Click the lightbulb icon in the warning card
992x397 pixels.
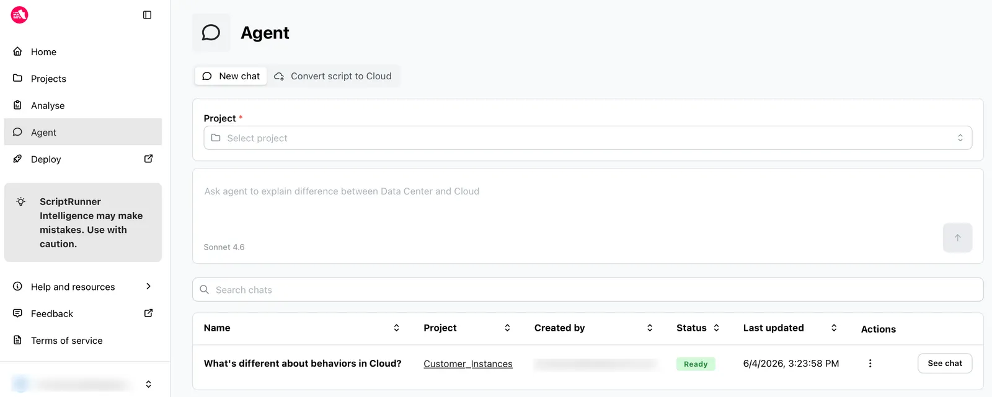(21, 201)
